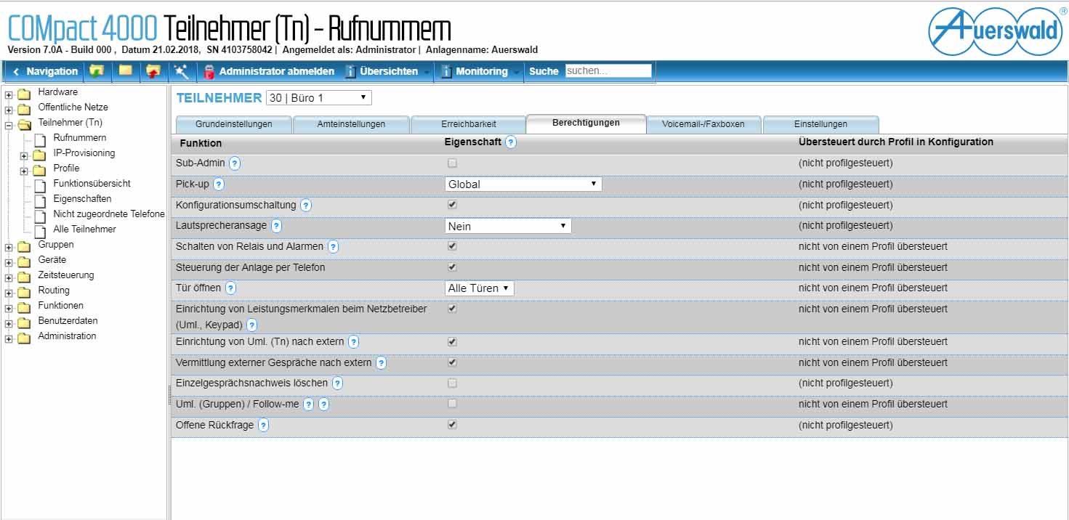The height and width of the screenshot is (520, 1069).
Task: Show help for Einrichtung von Uml. (Tn) nach extern
Action: [x=353, y=342]
